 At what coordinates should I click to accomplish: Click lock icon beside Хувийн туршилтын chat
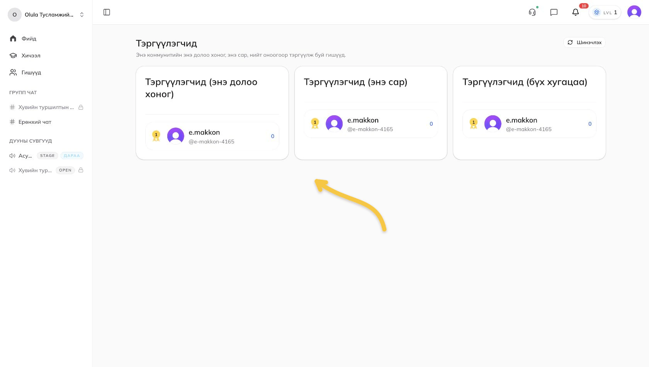pos(81,107)
